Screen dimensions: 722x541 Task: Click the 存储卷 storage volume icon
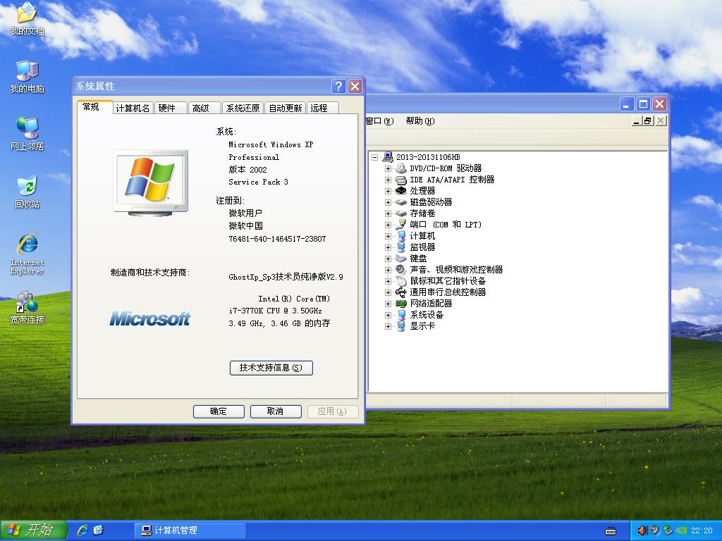click(401, 213)
